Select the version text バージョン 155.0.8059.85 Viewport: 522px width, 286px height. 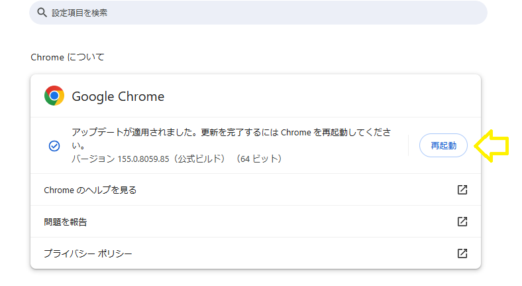pos(121,159)
